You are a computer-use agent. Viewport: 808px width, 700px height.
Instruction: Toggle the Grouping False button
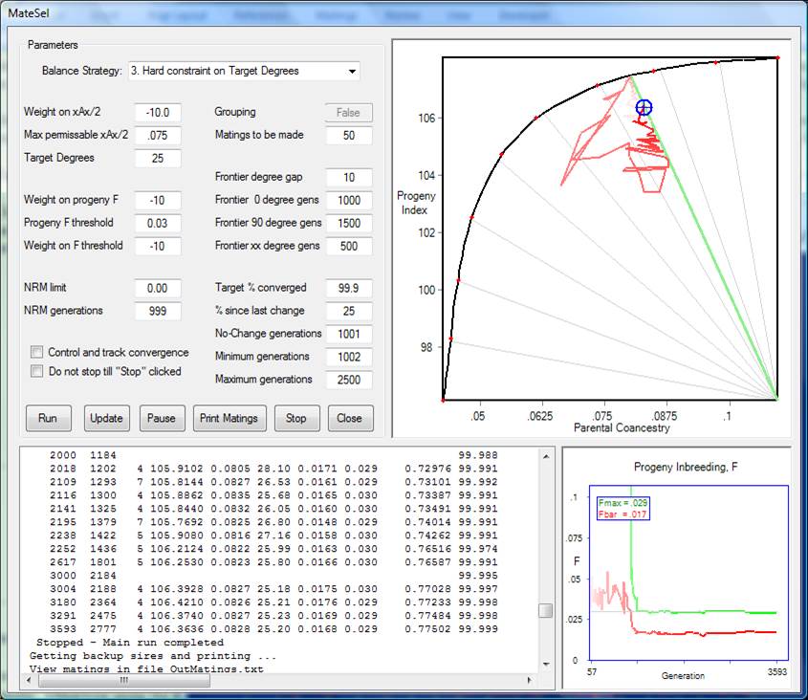(348, 113)
